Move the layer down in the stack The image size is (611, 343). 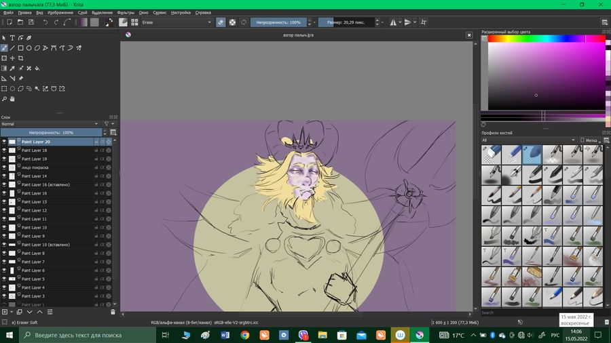[x=29, y=312]
